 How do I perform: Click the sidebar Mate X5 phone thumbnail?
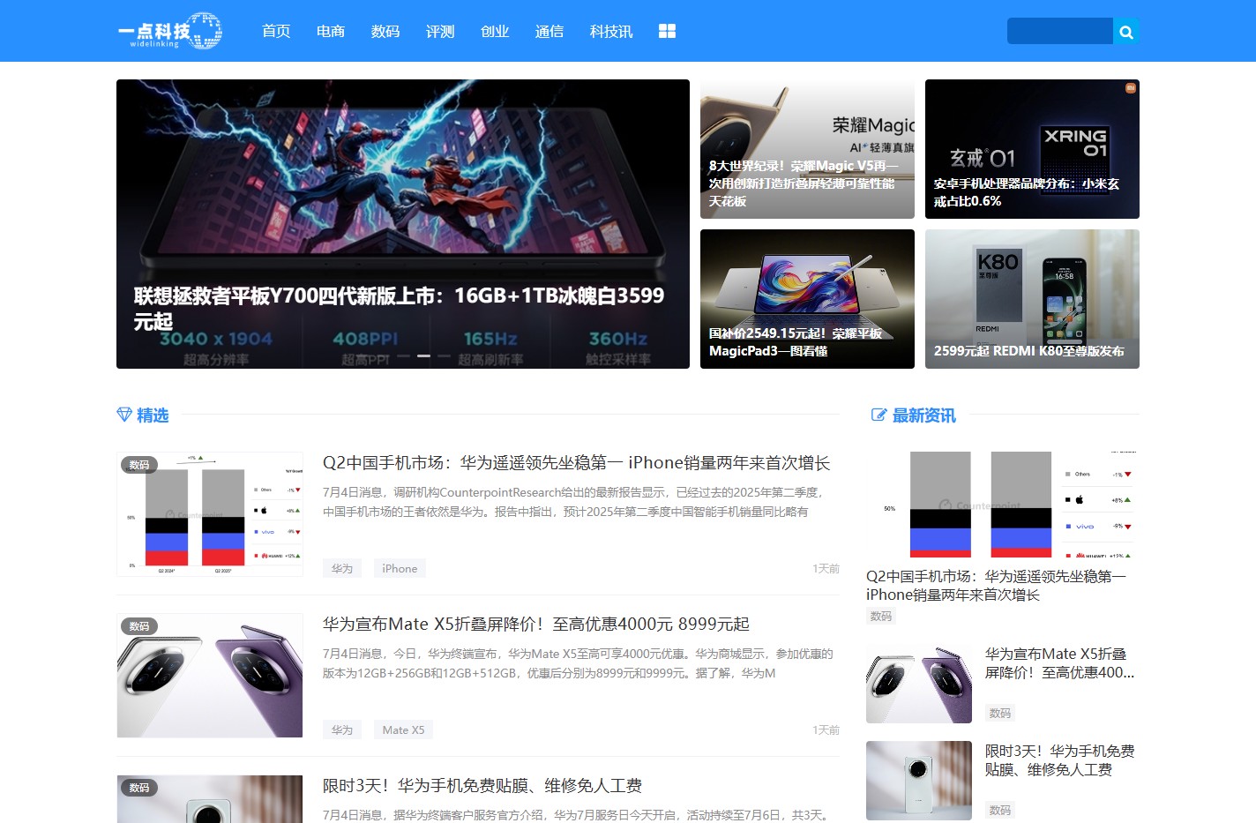919,684
